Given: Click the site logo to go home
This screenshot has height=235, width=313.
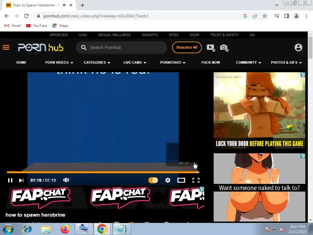Looking at the screenshot, I should (41, 47).
